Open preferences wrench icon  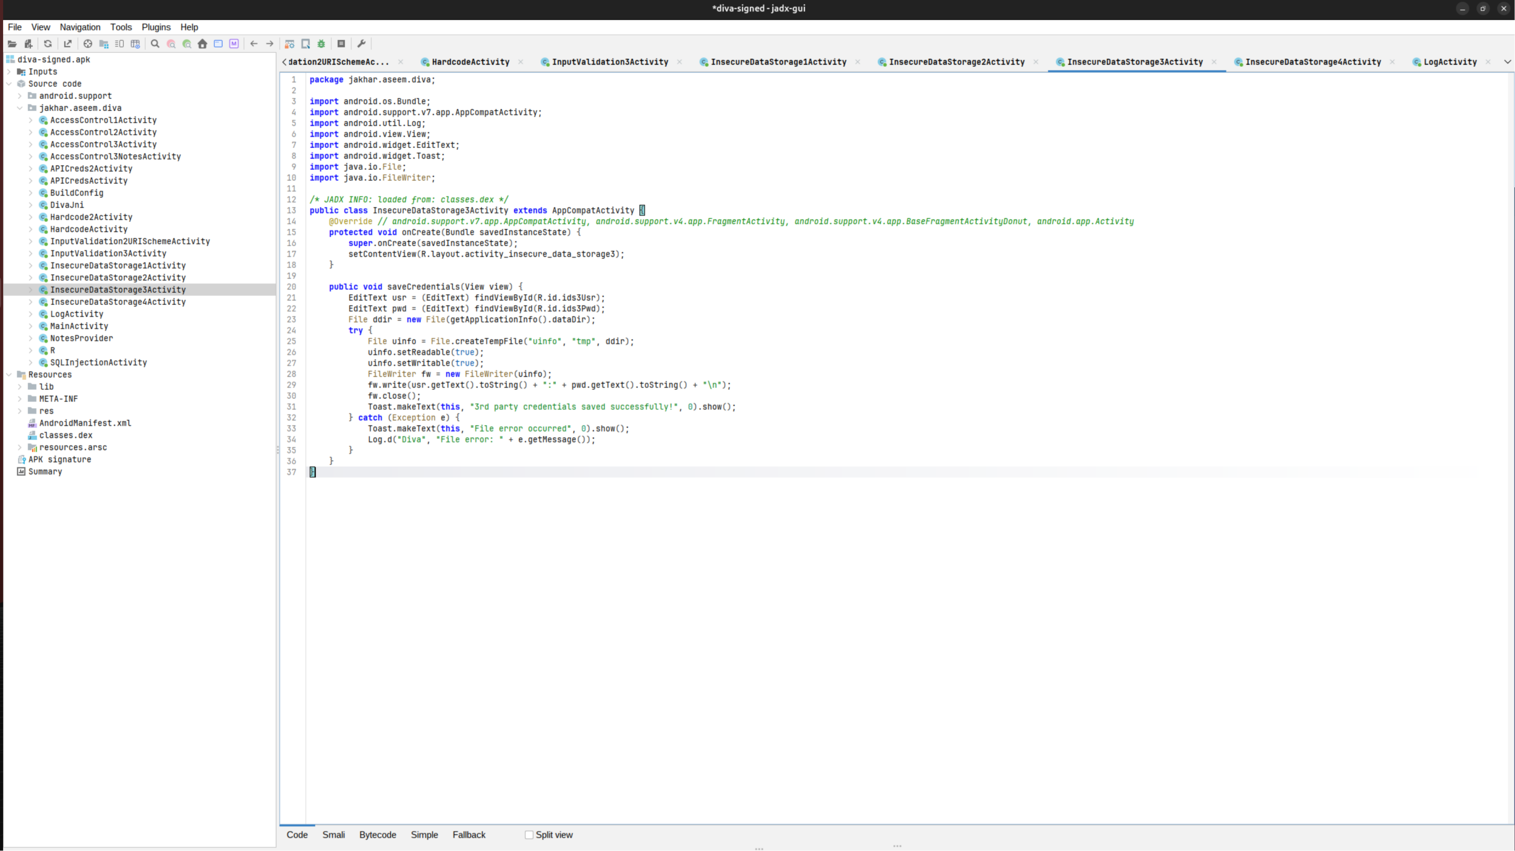tap(361, 44)
